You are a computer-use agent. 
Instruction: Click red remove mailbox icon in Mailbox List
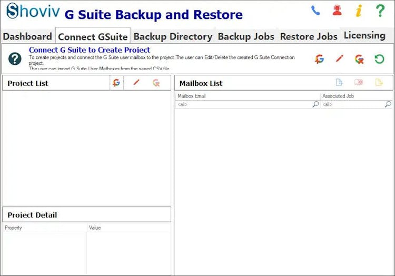(x=359, y=82)
